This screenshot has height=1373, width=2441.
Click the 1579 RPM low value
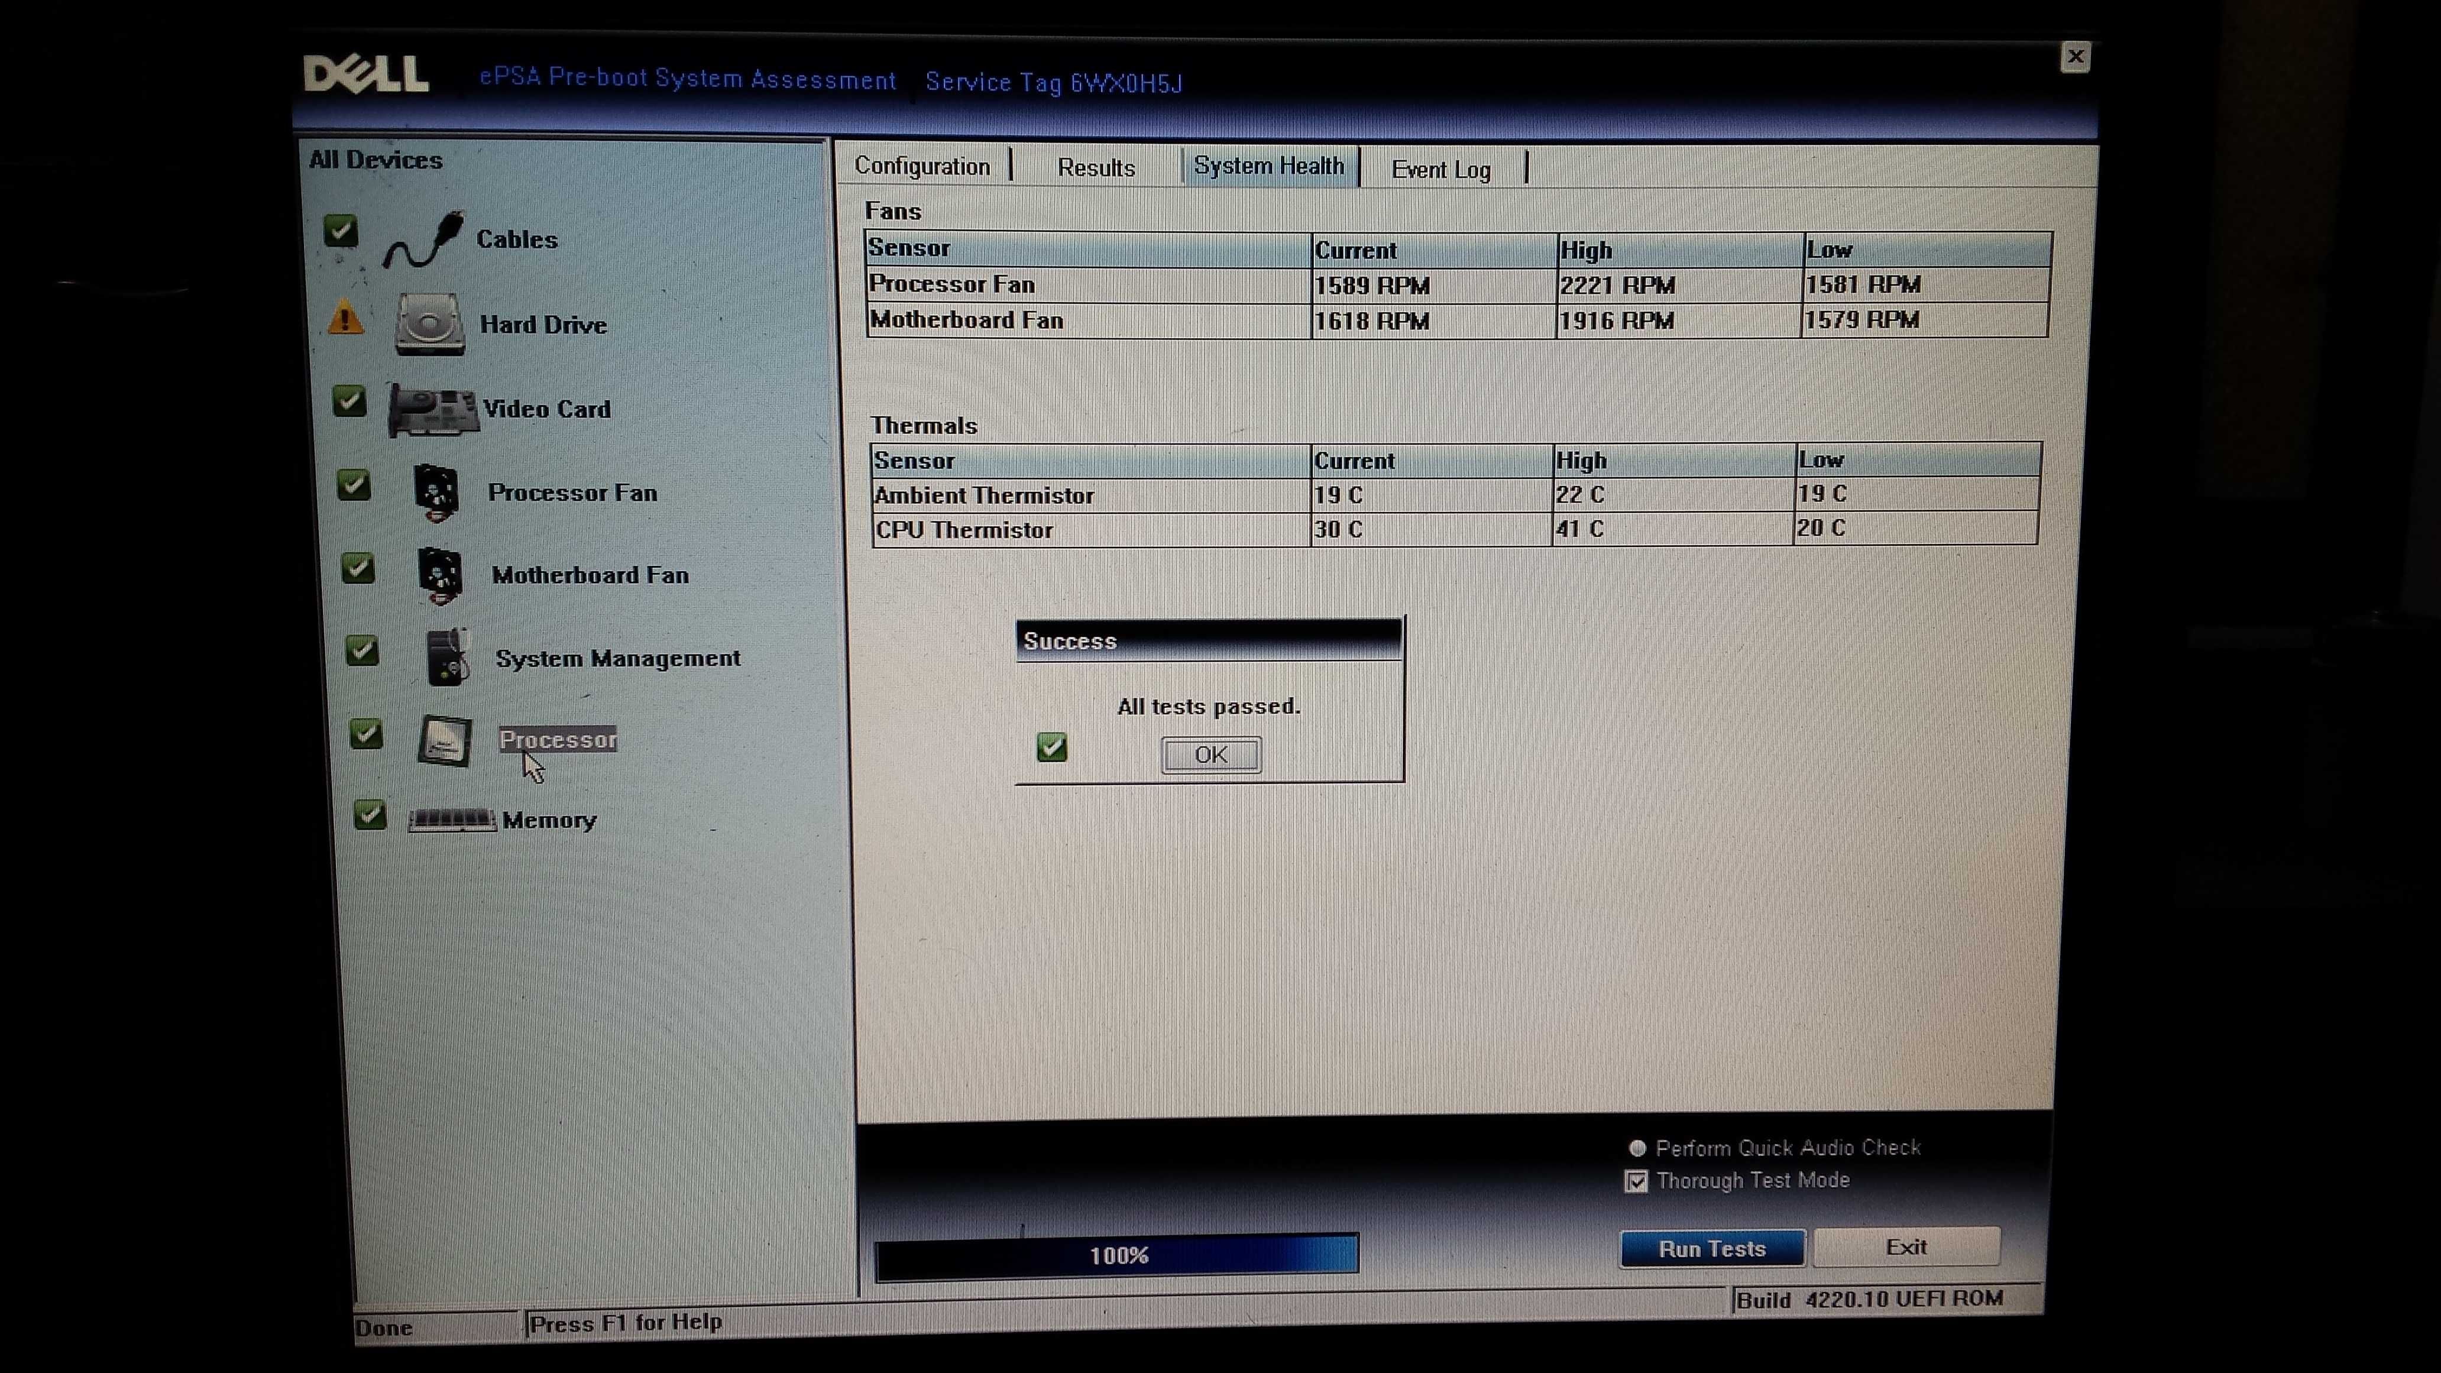(1862, 320)
